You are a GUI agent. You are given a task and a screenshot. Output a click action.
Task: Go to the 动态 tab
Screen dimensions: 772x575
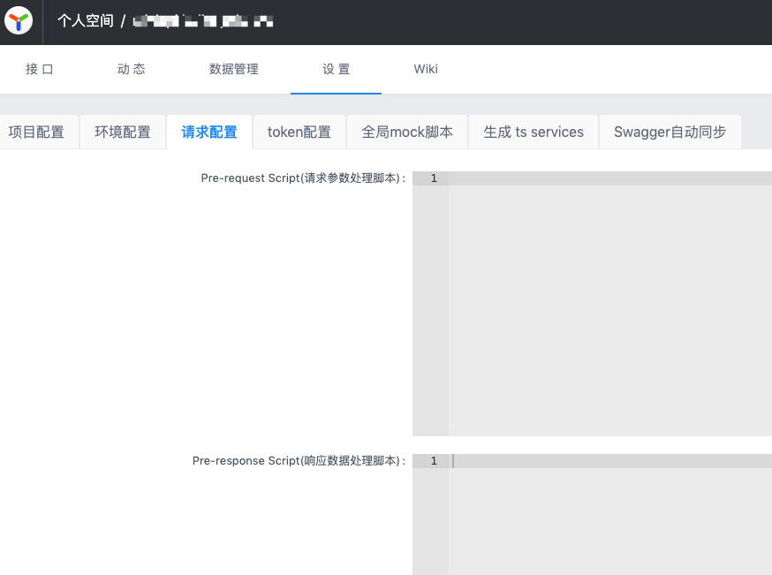(131, 69)
